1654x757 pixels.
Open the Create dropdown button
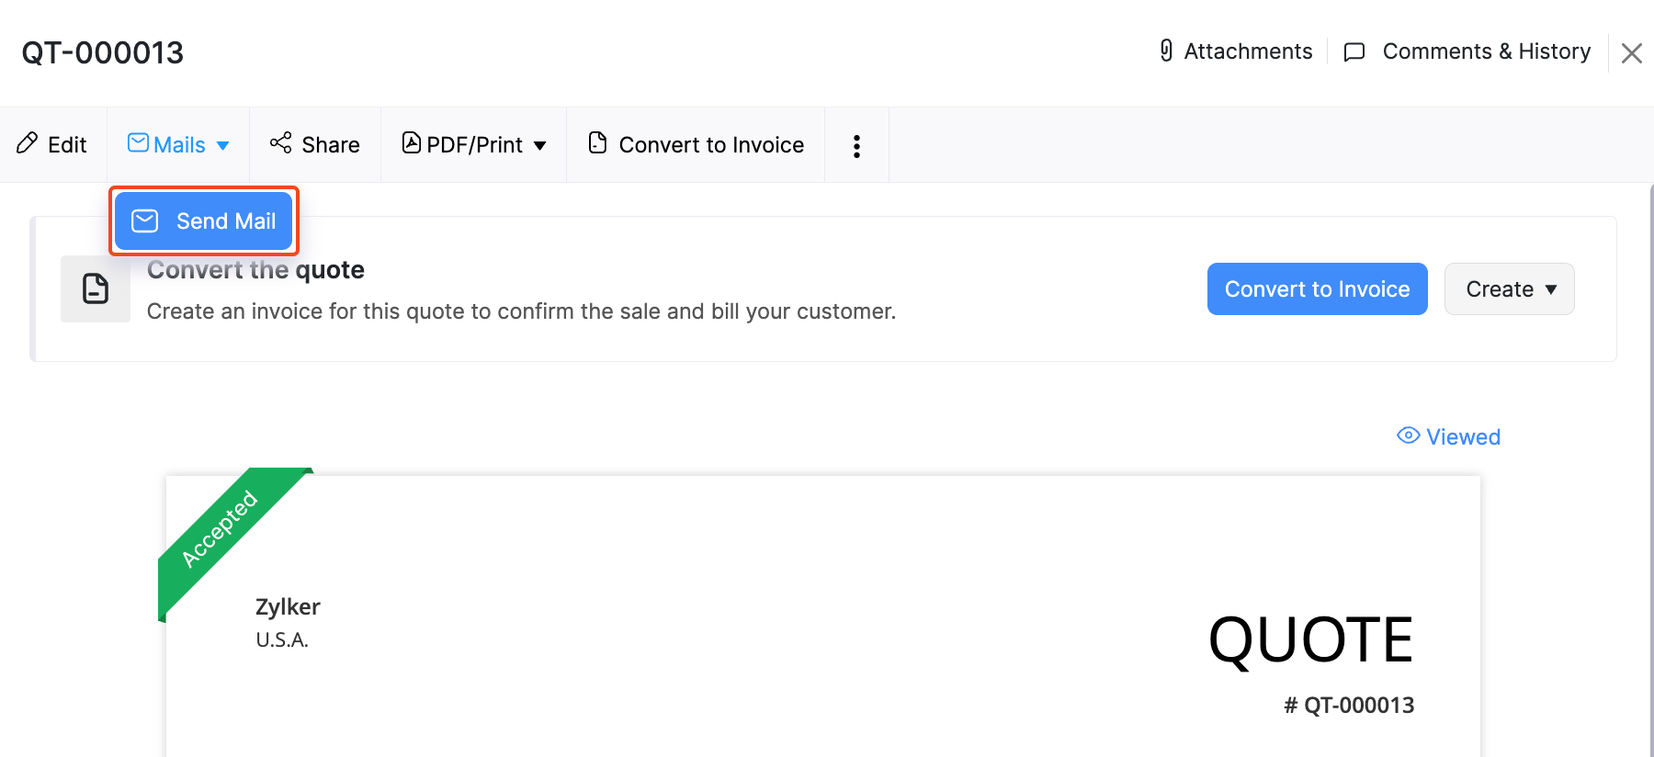coord(1509,289)
